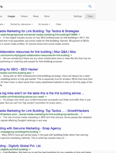Expand arrow beside digitofy.com/link-building URL

[x=30, y=150]
